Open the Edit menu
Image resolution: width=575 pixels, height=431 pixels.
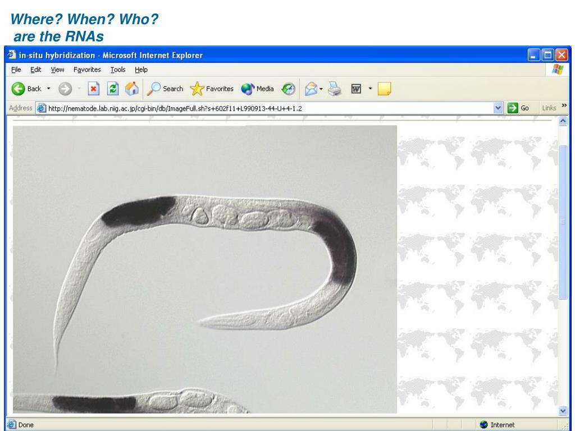35,70
